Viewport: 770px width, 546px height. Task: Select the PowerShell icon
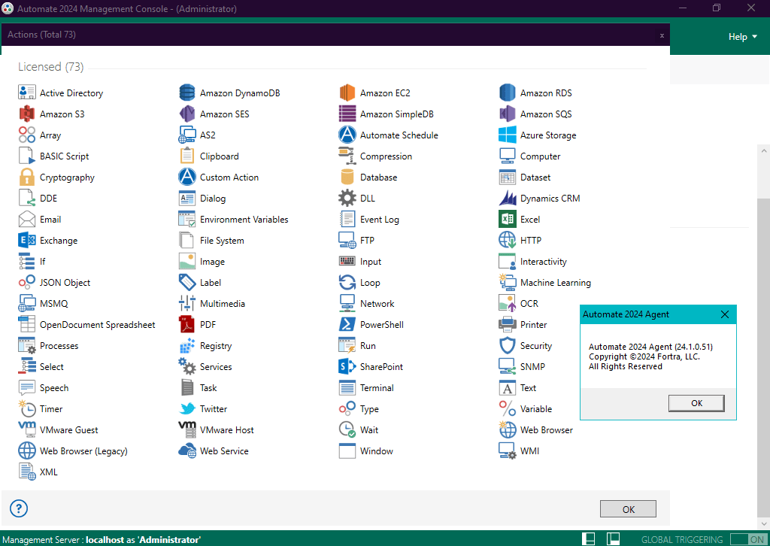347,324
